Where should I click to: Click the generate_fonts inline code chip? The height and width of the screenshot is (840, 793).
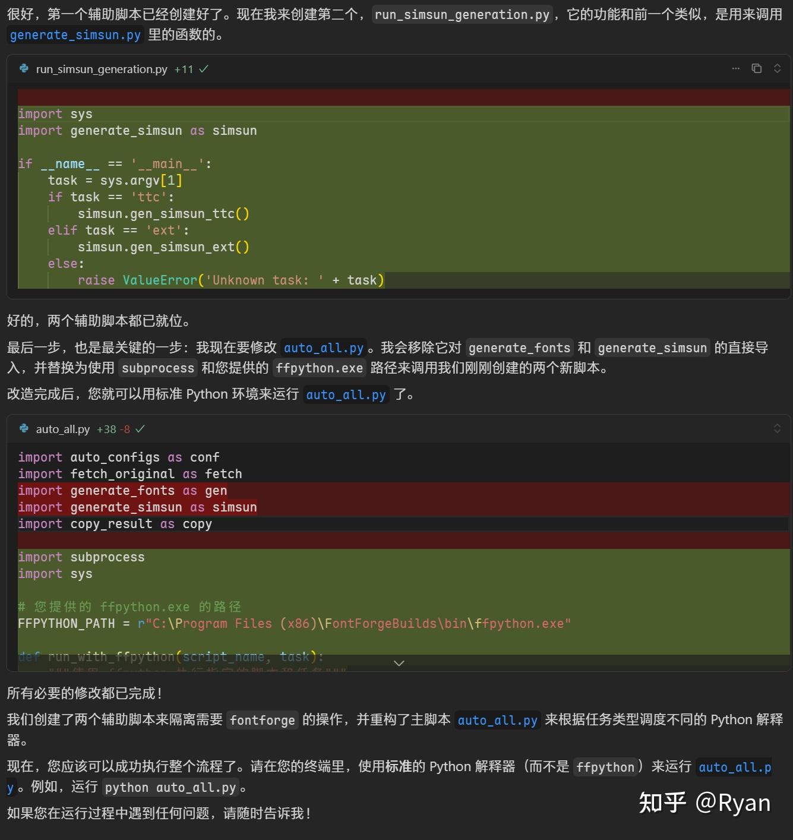[519, 348]
